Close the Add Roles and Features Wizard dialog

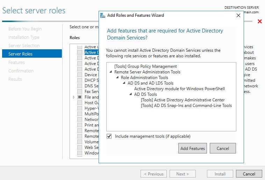(238, 15)
